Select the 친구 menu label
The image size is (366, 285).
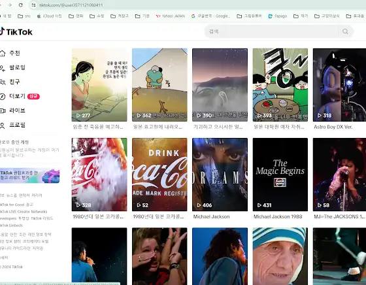tap(14, 82)
